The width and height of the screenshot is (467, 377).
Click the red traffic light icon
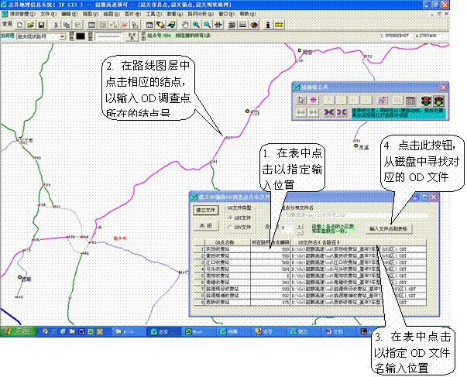(426, 101)
